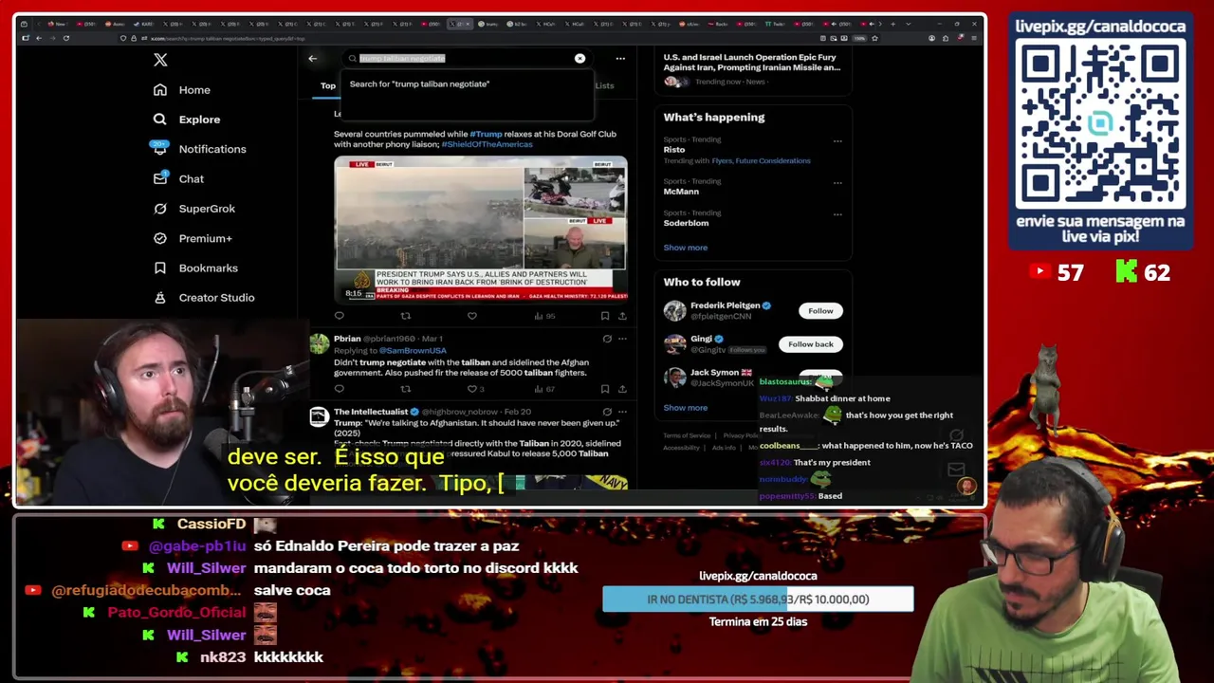Screen dimensions: 1214x683
Task: Open the SuperGrok icon
Action: 160,209
